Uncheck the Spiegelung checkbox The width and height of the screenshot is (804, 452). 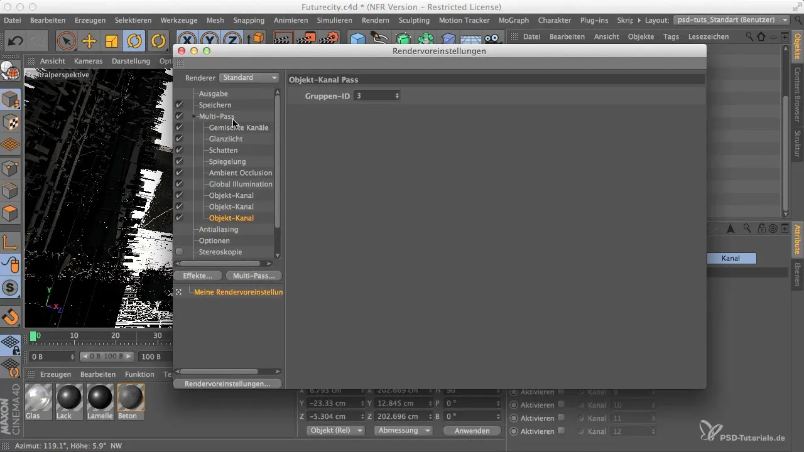179,161
